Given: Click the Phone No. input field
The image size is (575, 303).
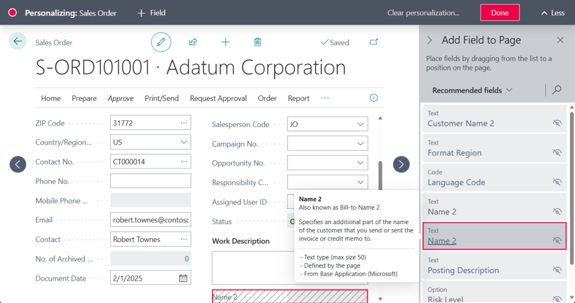Looking at the screenshot, I should (x=150, y=181).
